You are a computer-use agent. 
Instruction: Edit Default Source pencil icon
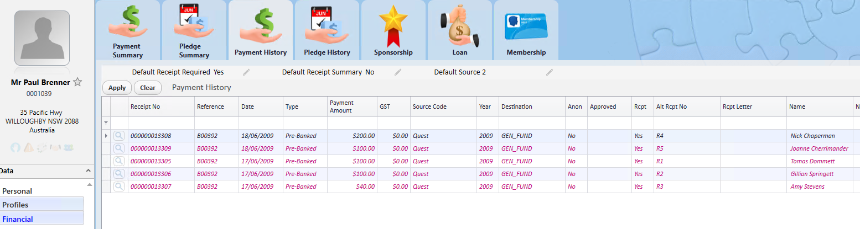click(550, 72)
